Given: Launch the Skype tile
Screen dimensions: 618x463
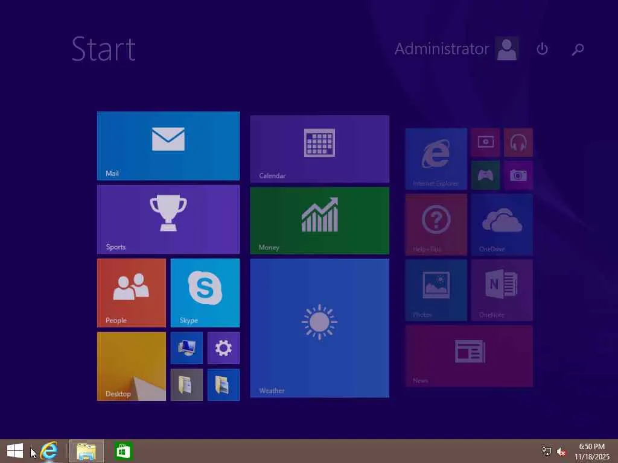Looking at the screenshot, I should pyautogui.click(x=205, y=293).
